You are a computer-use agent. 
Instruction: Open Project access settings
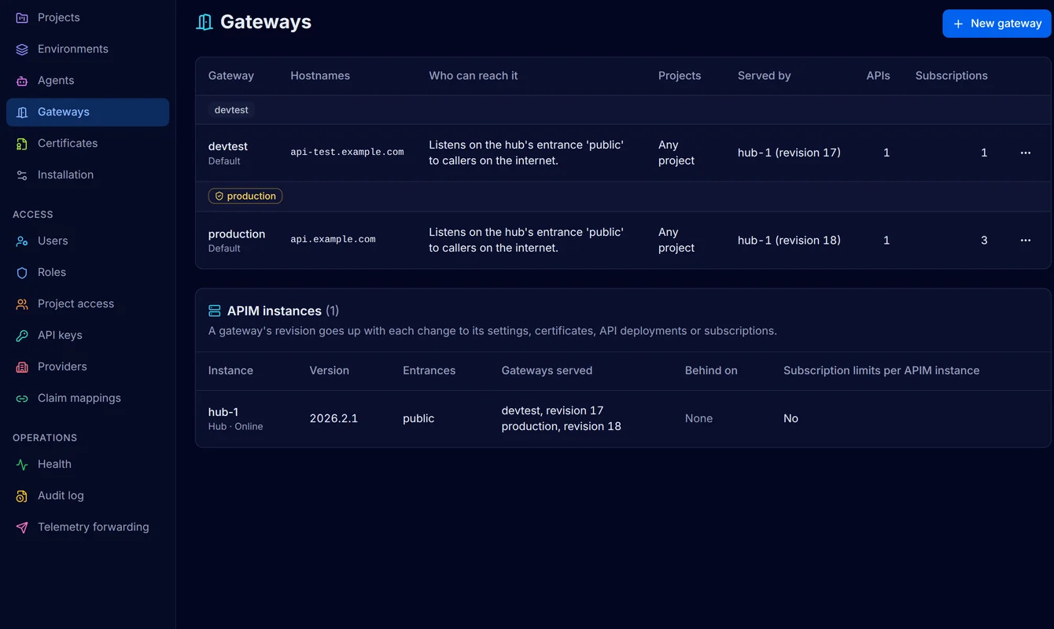(87, 303)
